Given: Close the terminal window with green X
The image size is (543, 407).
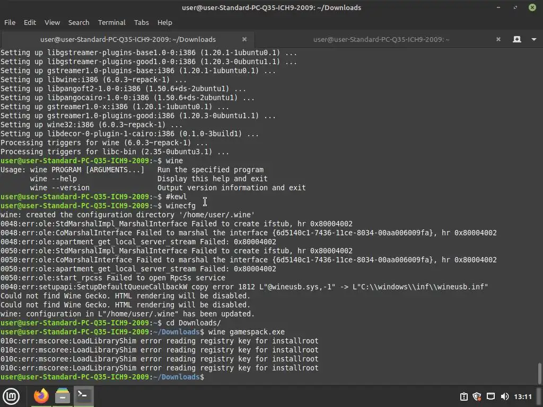Looking at the screenshot, I should click(x=532, y=7).
